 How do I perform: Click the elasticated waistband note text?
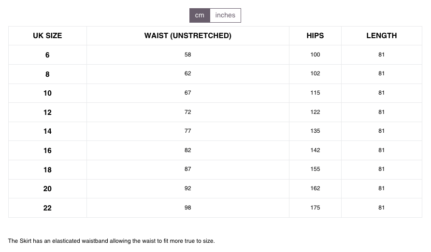point(111,241)
